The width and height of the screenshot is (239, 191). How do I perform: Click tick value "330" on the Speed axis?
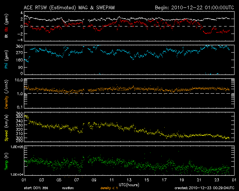click(x=19, y=125)
